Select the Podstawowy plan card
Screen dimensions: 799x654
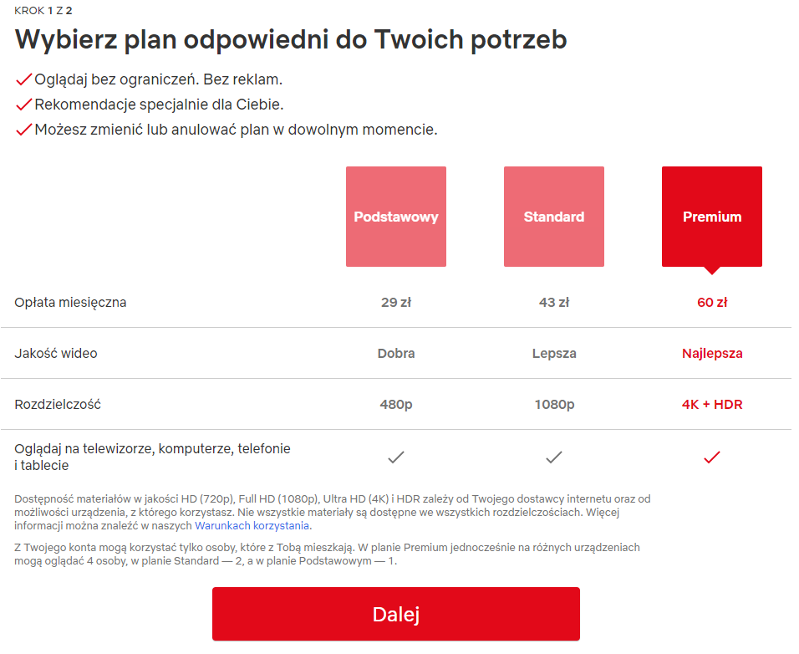(x=395, y=217)
